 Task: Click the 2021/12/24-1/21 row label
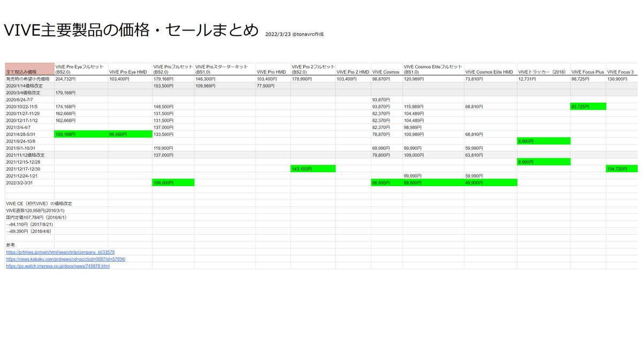point(30,176)
